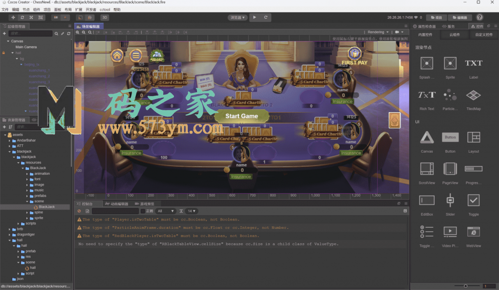The image size is (499, 290).
Task: Select the Rotate transform tool
Action: pyautogui.click(x=22, y=17)
